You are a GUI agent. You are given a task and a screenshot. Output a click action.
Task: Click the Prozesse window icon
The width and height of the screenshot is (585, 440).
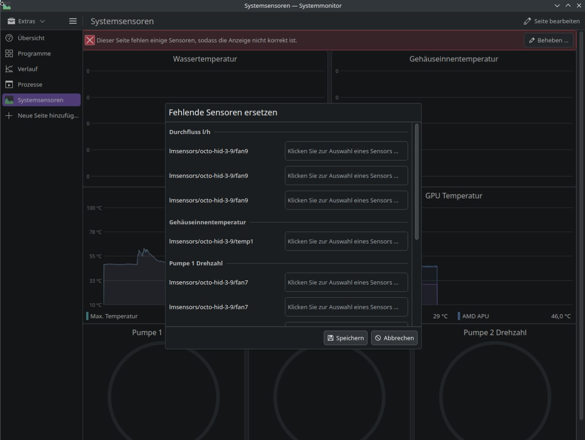pyautogui.click(x=9, y=85)
